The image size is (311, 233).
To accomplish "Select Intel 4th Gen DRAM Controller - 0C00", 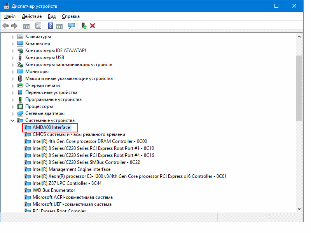I will tap(90, 141).
